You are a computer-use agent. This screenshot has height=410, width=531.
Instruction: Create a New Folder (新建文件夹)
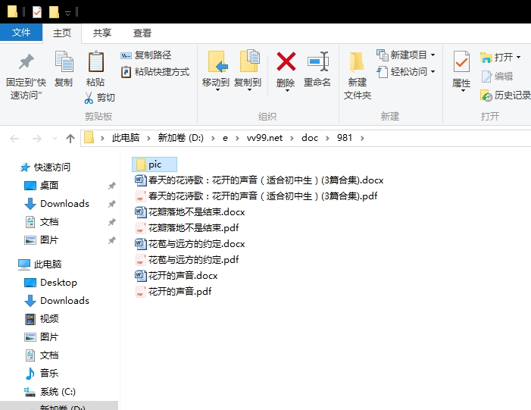pos(358,76)
